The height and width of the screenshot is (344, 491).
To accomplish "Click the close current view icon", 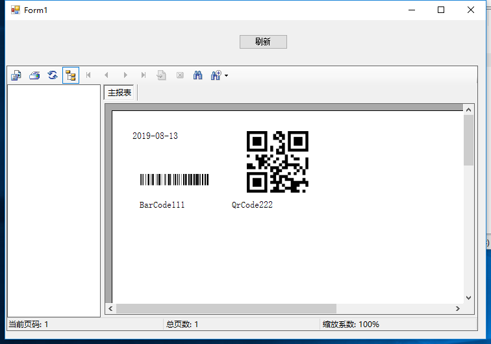I will [180, 75].
